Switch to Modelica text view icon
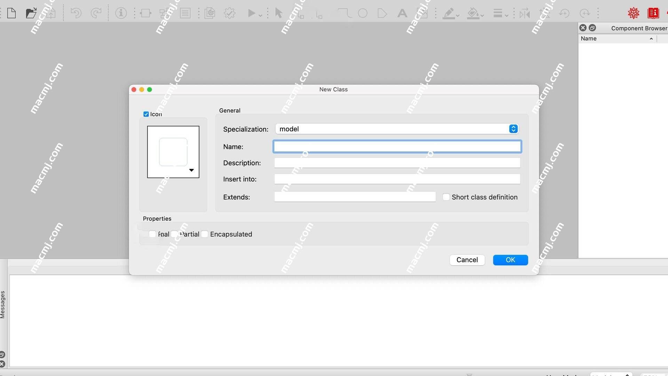Viewport: 668px width, 376px height. [x=185, y=13]
